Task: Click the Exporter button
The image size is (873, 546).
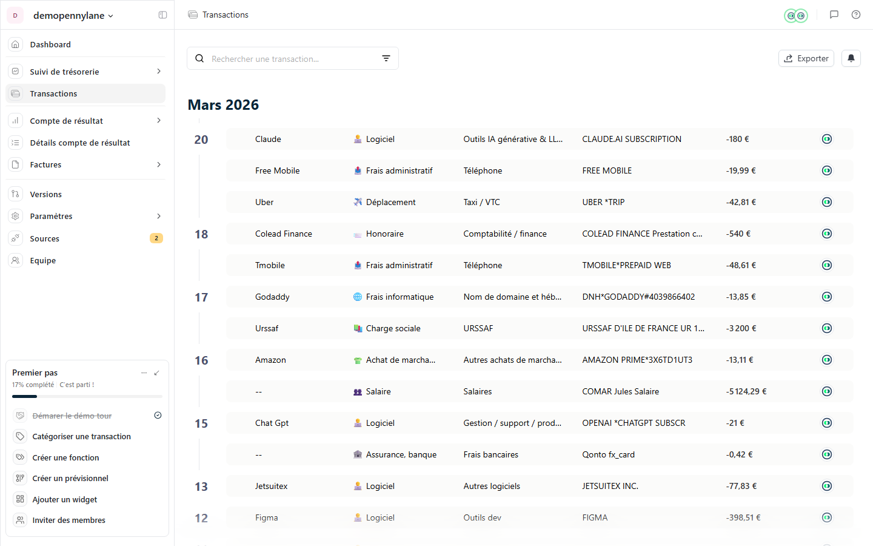Action: (806, 58)
